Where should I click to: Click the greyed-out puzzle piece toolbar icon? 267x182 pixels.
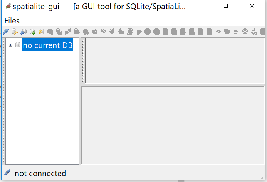227,32
